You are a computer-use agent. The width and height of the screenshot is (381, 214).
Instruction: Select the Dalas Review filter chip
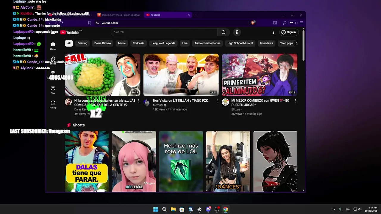(x=103, y=43)
